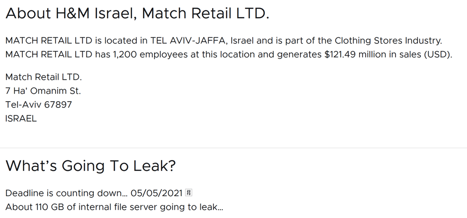This screenshot has height=218, width=467.
Task: Click the '7 Ha' Omanim St.' address line
Action: (43, 91)
